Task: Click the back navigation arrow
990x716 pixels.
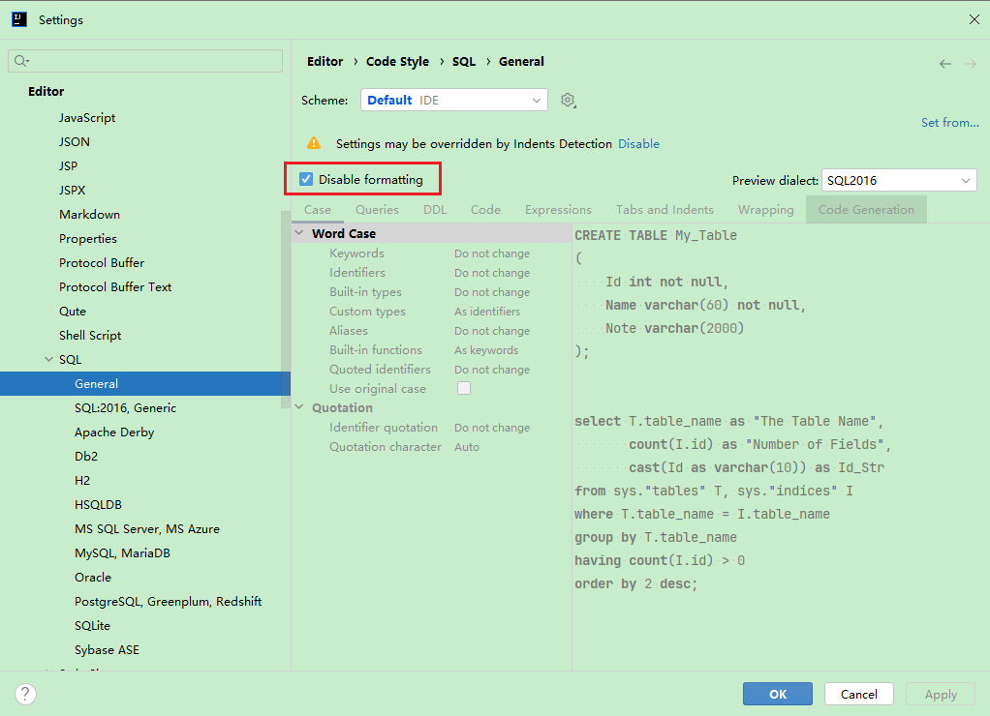Action: (x=945, y=64)
